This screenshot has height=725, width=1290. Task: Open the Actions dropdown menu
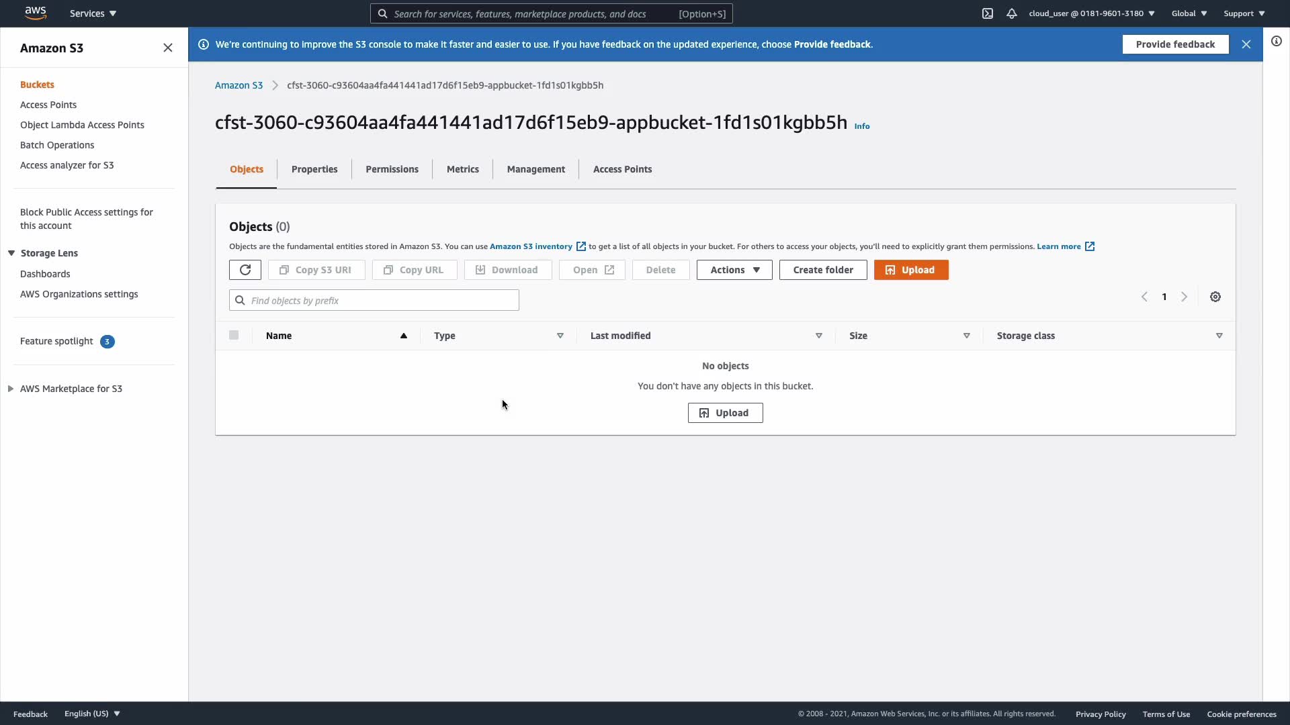coord(734,270)
